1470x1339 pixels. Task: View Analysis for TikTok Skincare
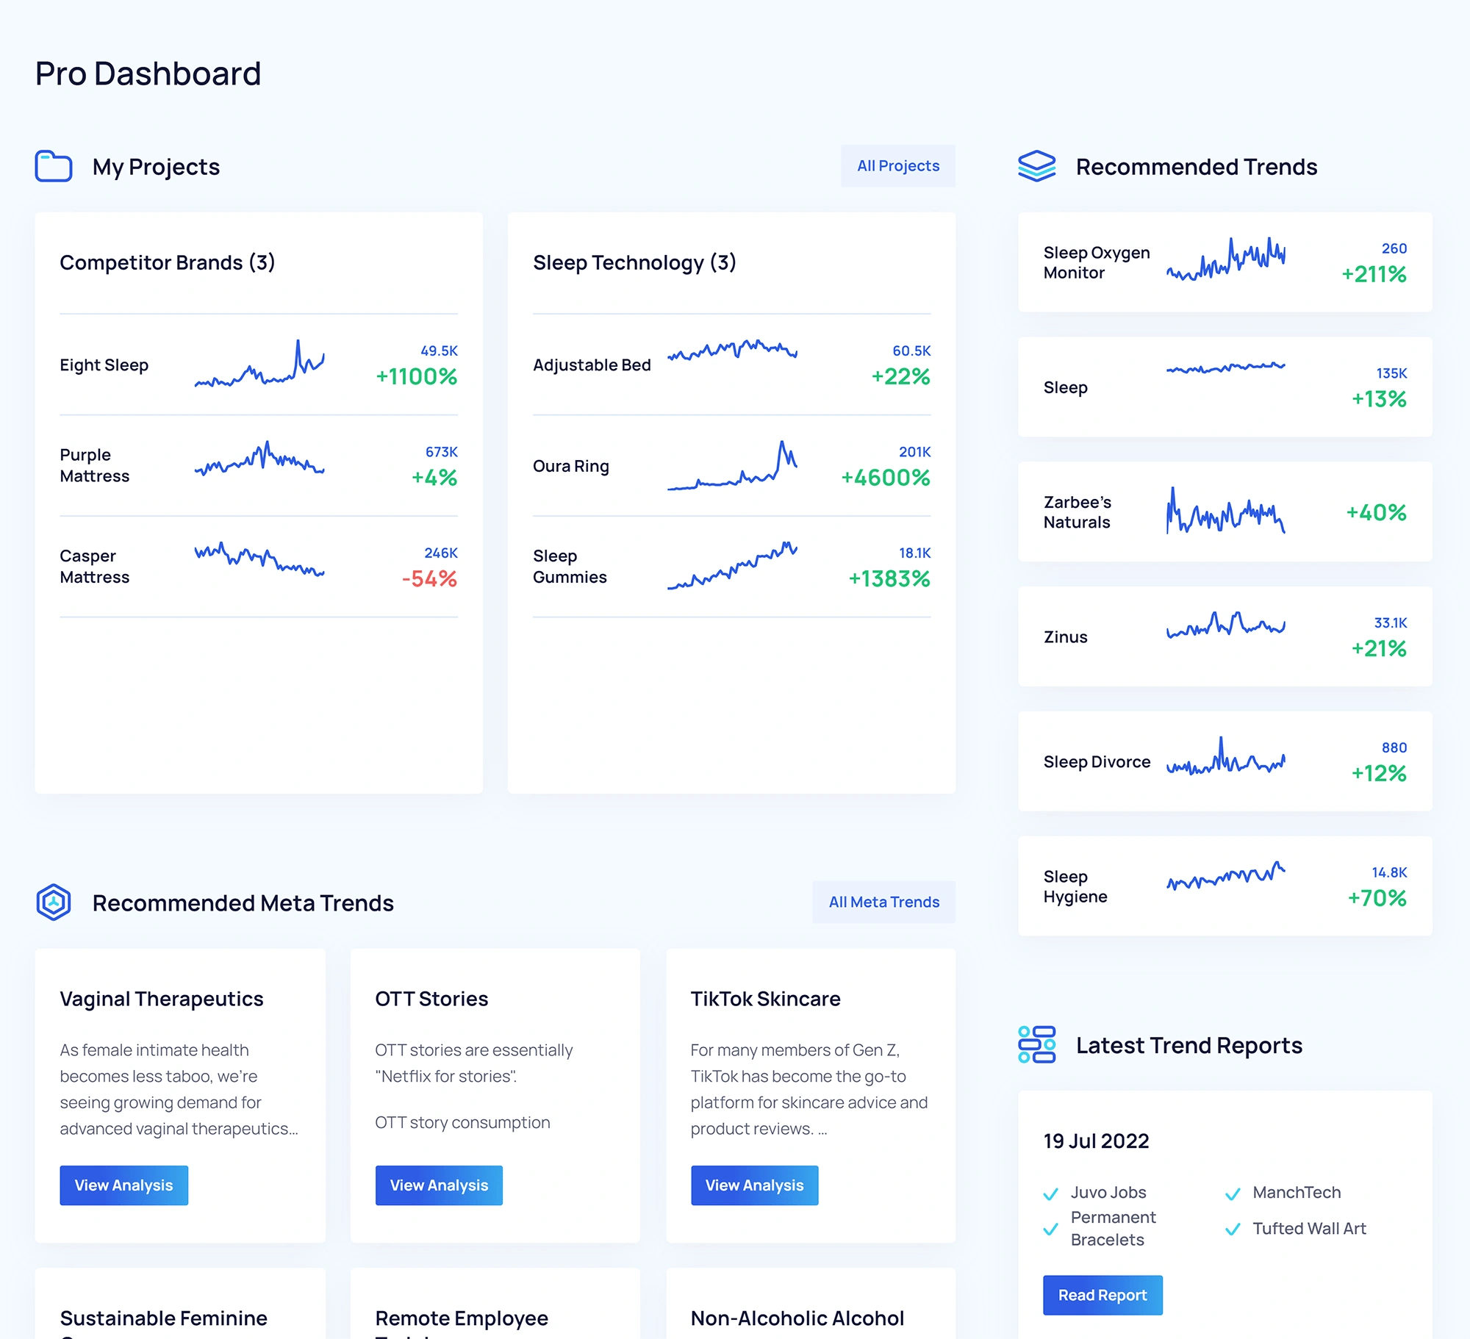(x=754, y=1185)
